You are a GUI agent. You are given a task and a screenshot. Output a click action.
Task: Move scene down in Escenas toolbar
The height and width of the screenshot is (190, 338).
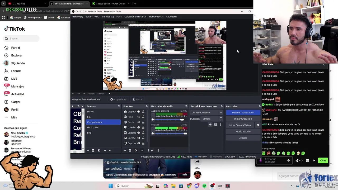pyautogui.click(x=110, y=150)
